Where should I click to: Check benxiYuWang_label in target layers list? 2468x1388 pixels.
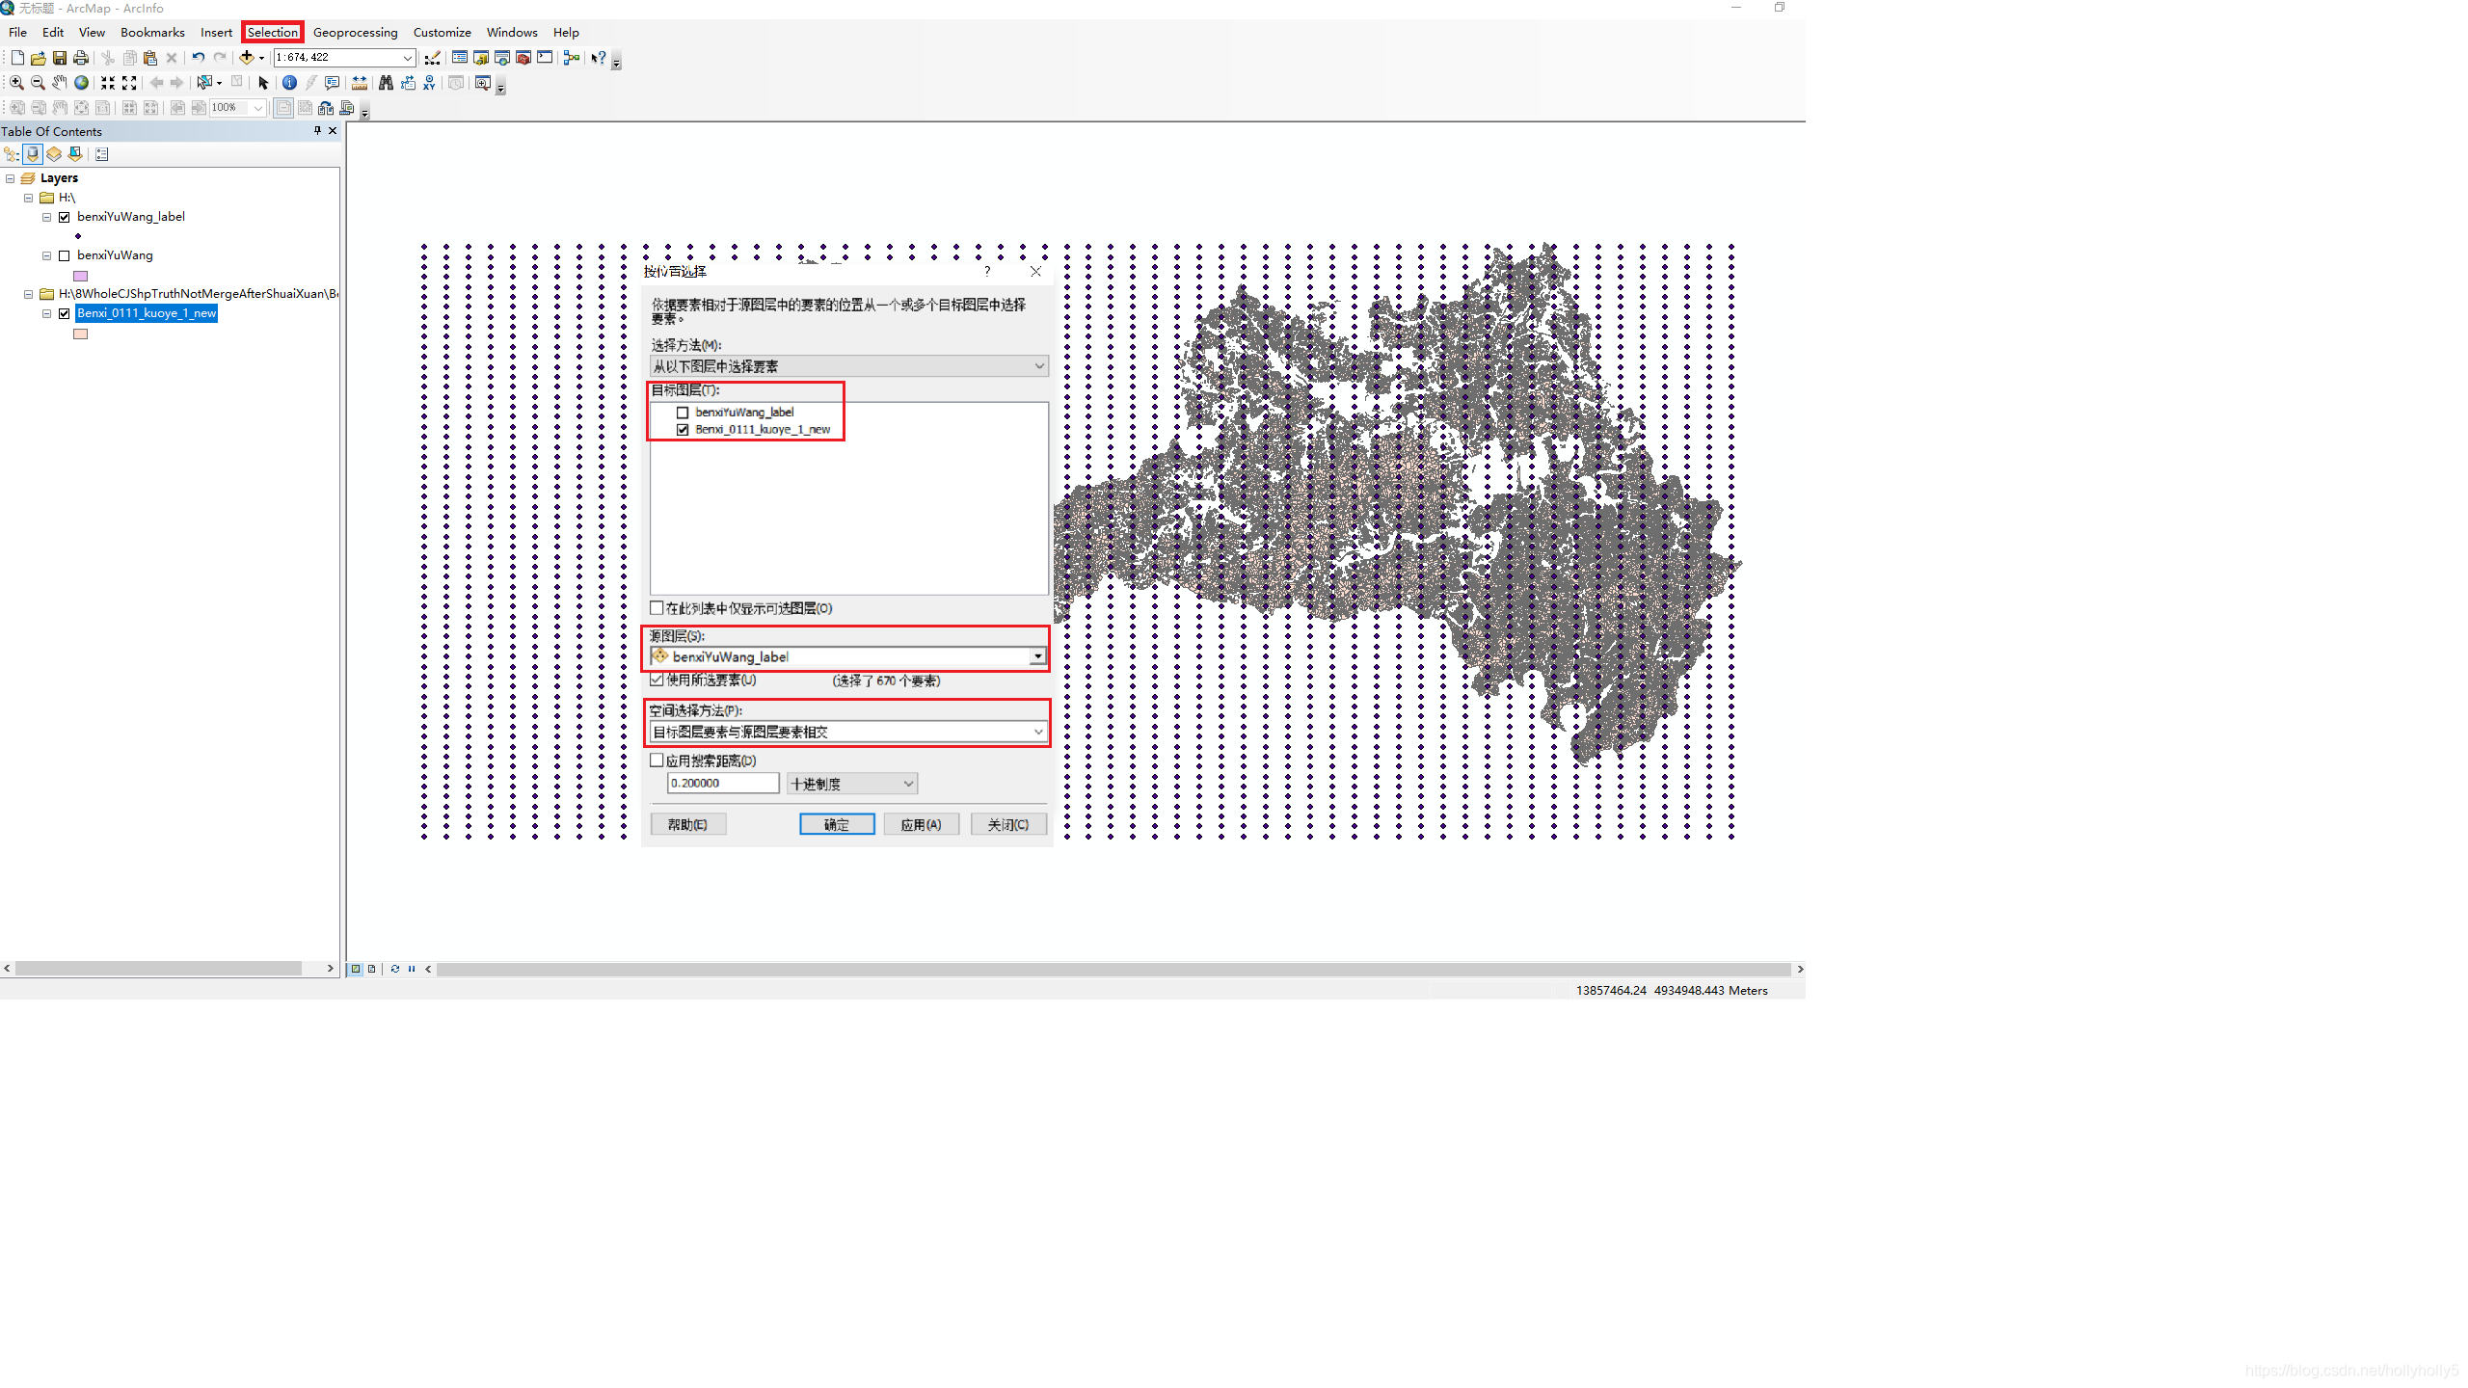pyautogui.click(x=683, y=413)
